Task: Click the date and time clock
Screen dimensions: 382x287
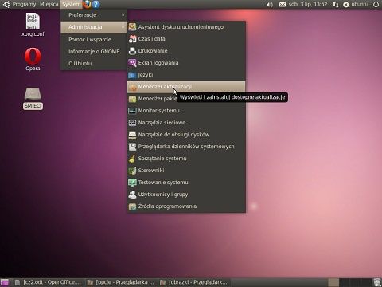Action: 308,4
